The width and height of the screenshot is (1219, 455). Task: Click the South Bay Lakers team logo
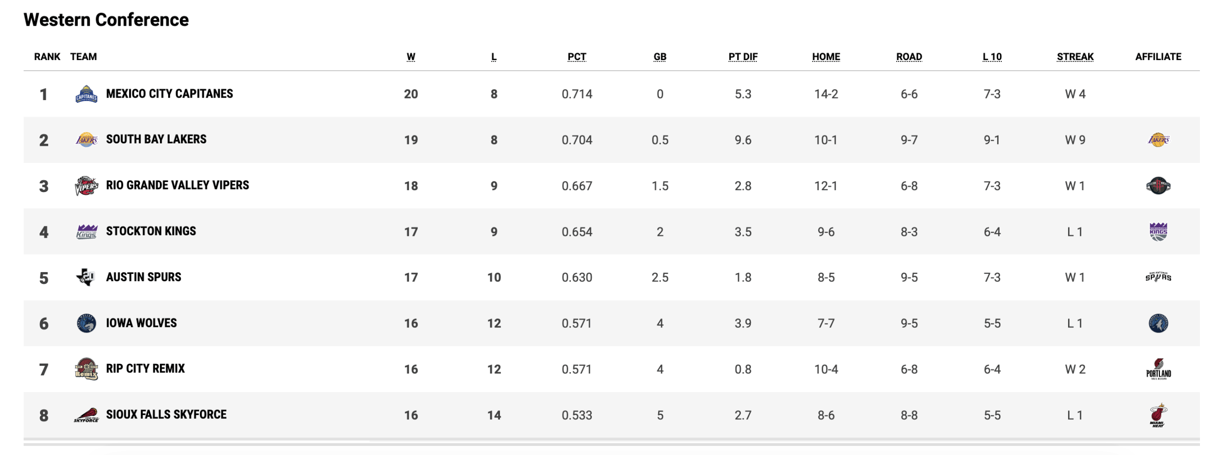[x=86, y=140]
